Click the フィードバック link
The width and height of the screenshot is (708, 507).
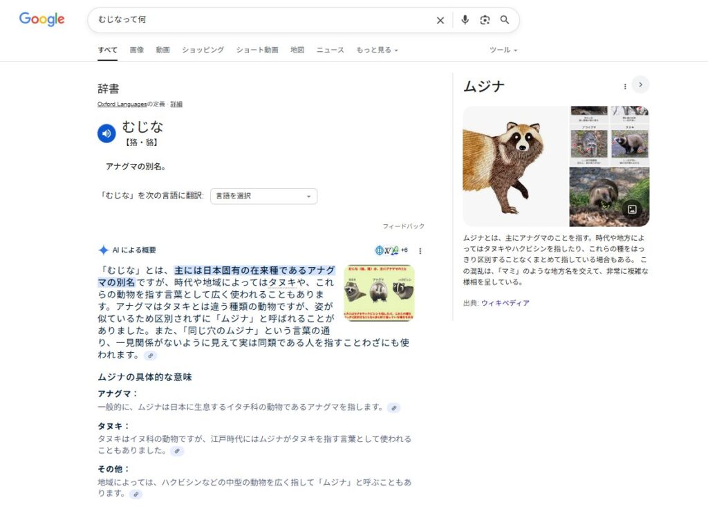(404, 226)
